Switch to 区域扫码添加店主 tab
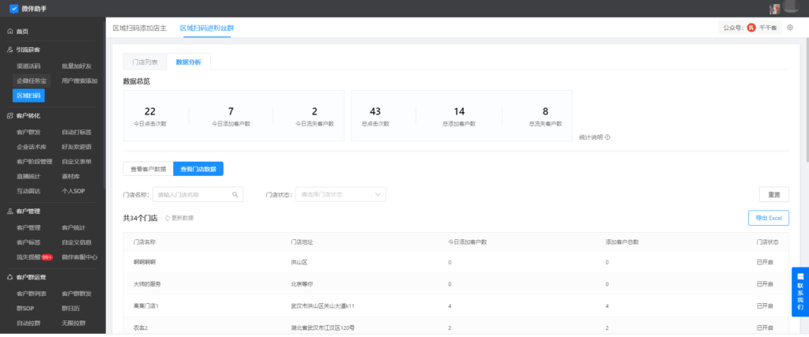 point(139,28)
